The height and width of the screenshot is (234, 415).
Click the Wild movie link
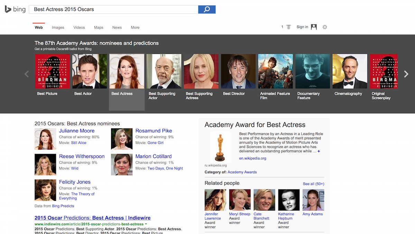click(75, 168)
